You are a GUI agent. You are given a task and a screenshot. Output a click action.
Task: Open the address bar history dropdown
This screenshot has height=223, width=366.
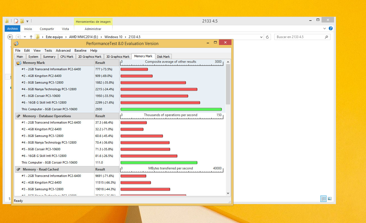[261, 37]
